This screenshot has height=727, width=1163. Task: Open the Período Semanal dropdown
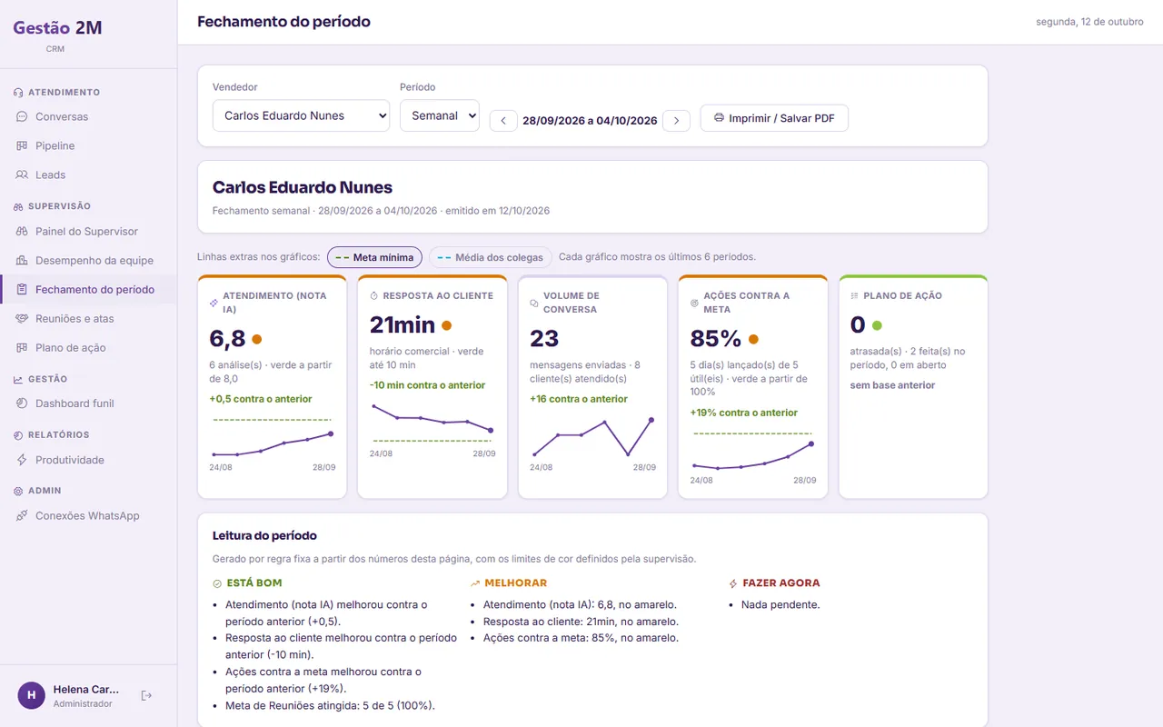(440, 115)
